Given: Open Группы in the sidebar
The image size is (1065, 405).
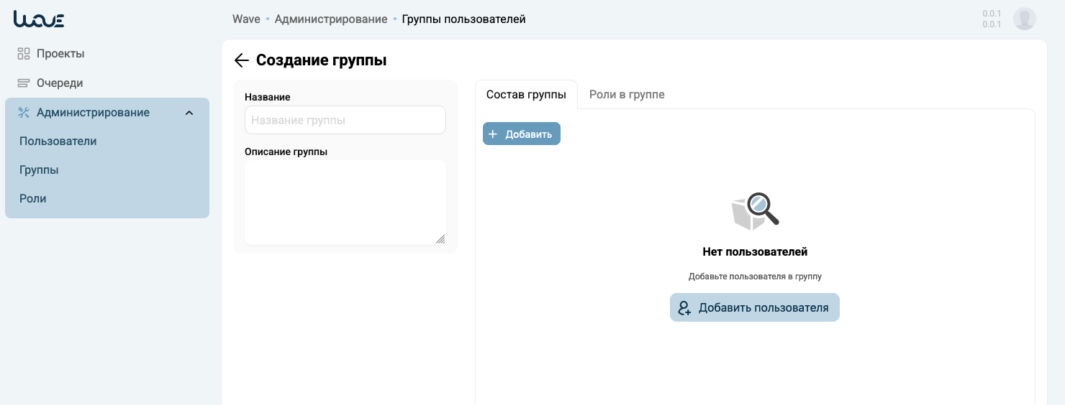Looking at the screenshot, I should click(40, 170).
